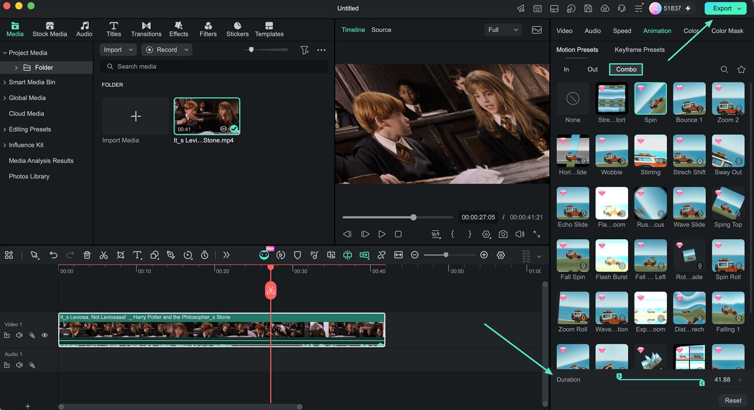This screenshot has width=754, height=410.
Task: Toggle auto ripple icon in timeline toolbar
Action: click(x=364, y=255)
